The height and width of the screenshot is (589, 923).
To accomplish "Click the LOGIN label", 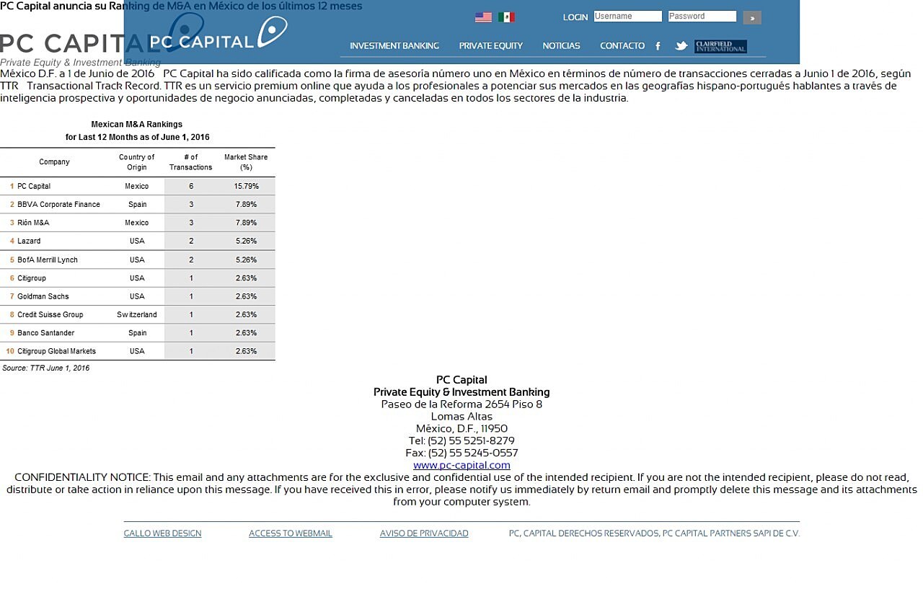I will coord(575,17).
